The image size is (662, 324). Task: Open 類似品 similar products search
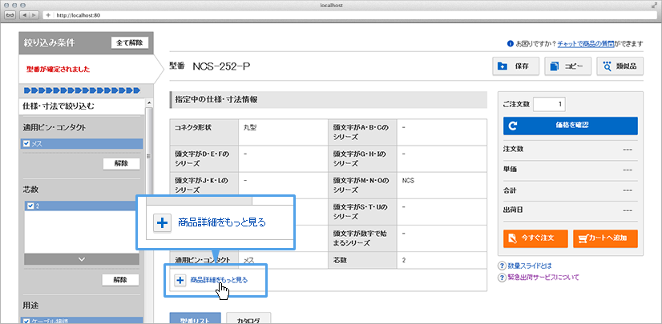tap(620, 66)
